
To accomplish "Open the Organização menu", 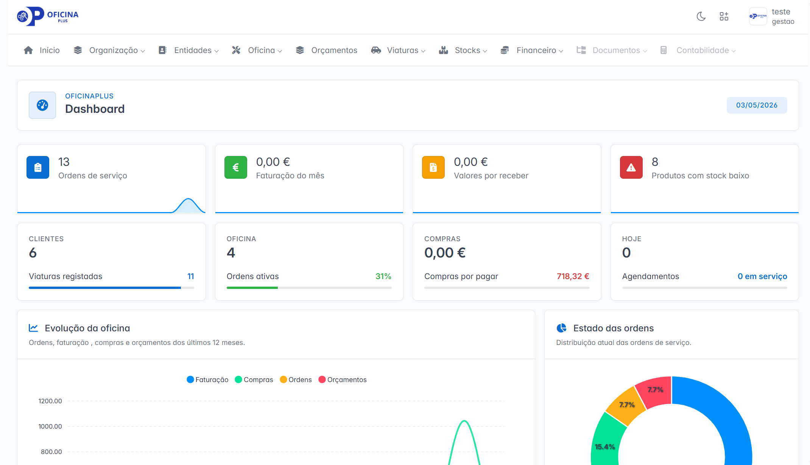I will [x=113, y=50].
